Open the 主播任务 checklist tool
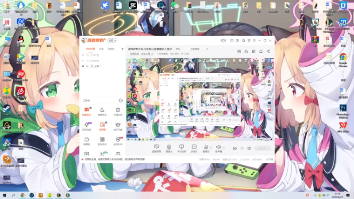Viewport: 354px width, 199px height. coord(118,111)
